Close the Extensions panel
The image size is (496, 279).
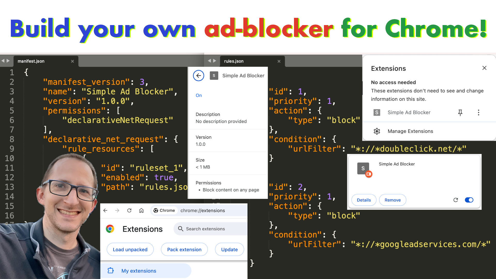click(484, 68)
